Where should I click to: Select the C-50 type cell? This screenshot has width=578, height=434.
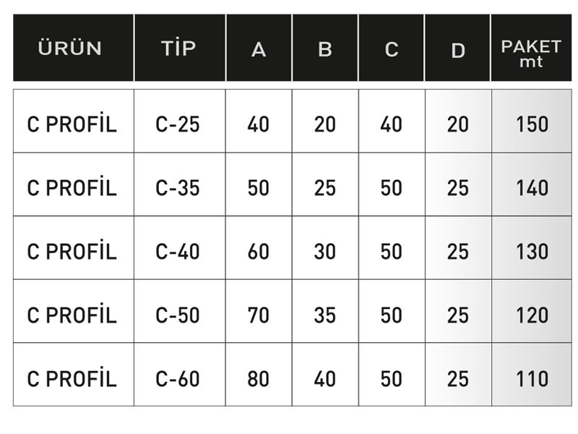click(180, 312)
